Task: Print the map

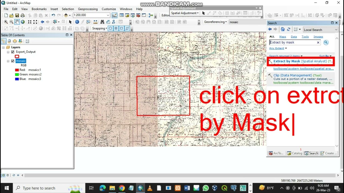Action: click(23, 15)
